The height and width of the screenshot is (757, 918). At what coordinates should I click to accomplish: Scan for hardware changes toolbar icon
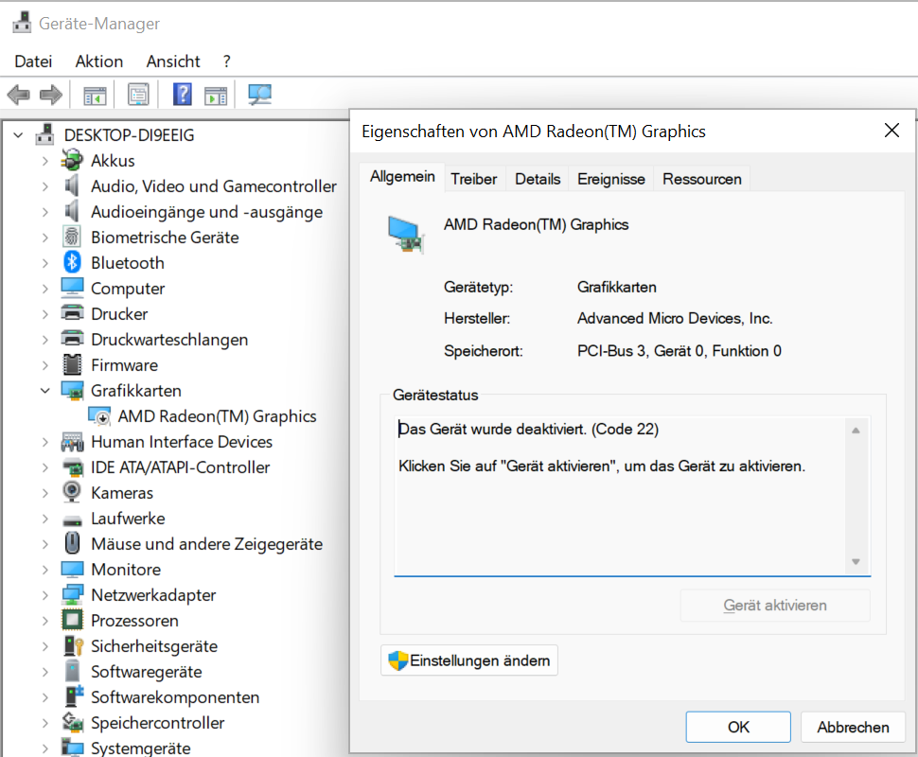[x=259, y=95]
